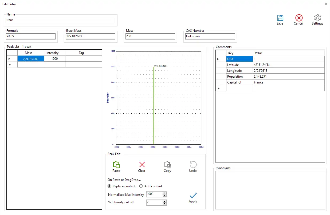Viewport: 330px width, 215px height.
Task: Clear the peak list with Clear icon
Action: pyautogui.click(x=142, y=165)
